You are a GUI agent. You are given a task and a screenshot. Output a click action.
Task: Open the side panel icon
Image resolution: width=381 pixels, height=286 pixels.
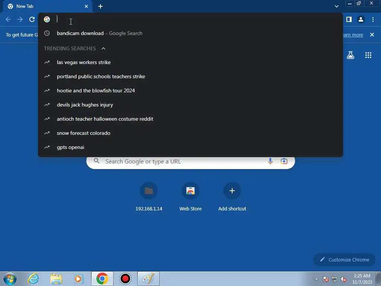coord(349,19)
